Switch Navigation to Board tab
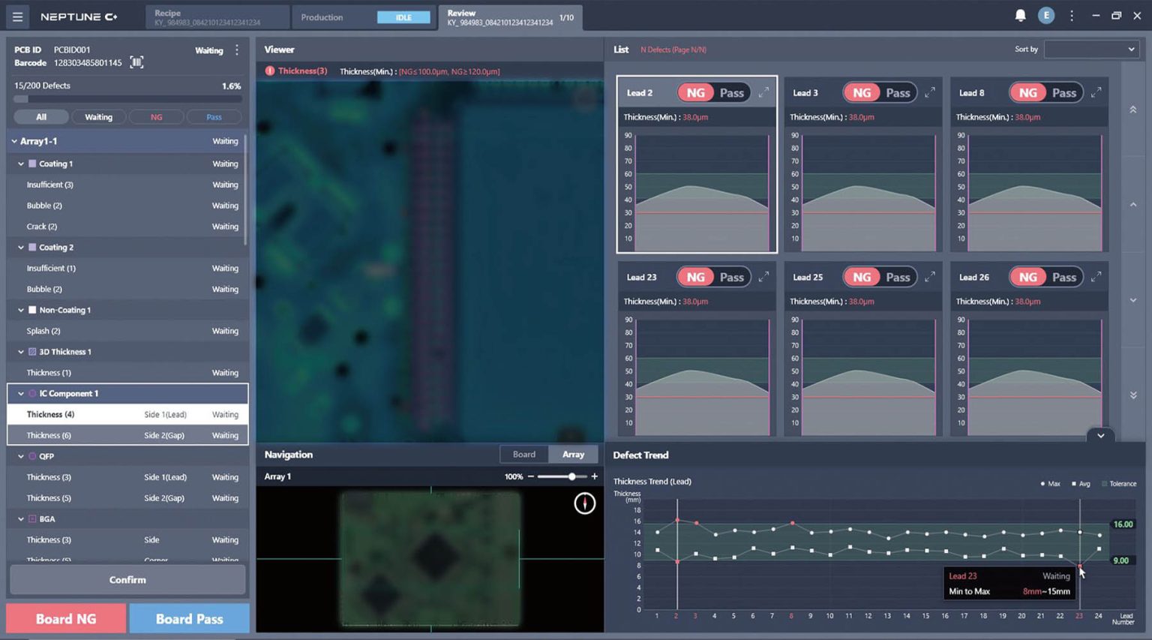This screenshot has width=1152, height=640. click(524, 455)
